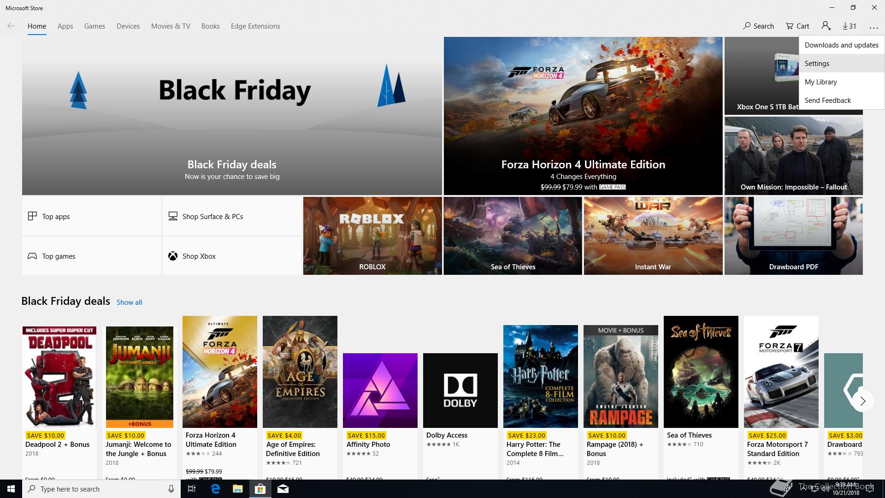
Task: Open Shop Surface & PCs tile
Action: [232, 216]
